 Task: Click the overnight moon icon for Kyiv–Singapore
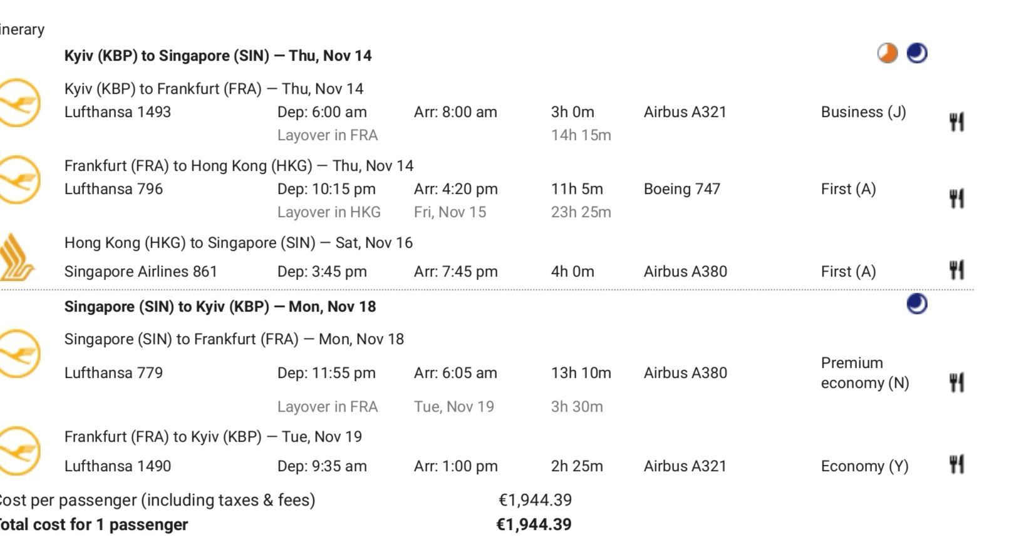coord(917,54)
